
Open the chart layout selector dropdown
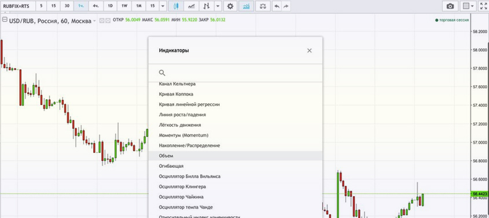(x=468, y=6)
